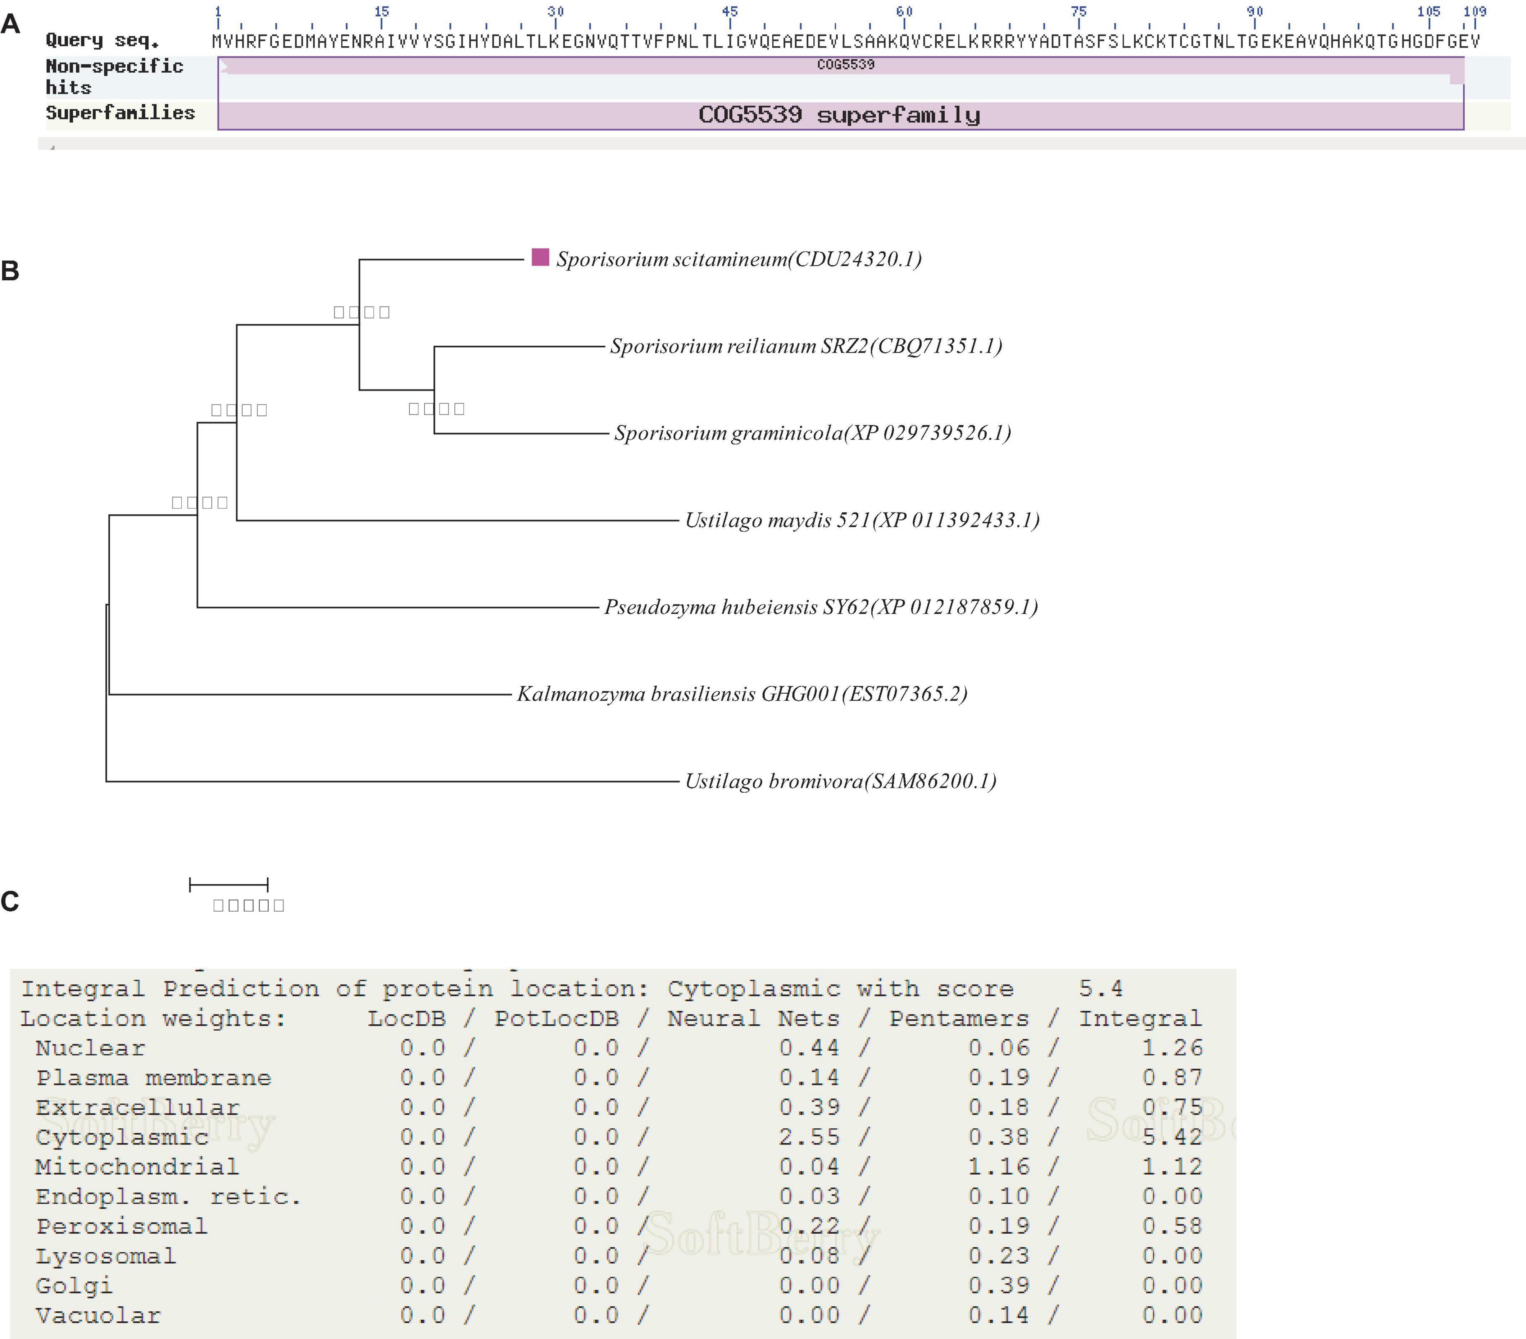Click the Nuclear integral value 1.26
The image size is (1526, 1339).
(1172, 1049)
